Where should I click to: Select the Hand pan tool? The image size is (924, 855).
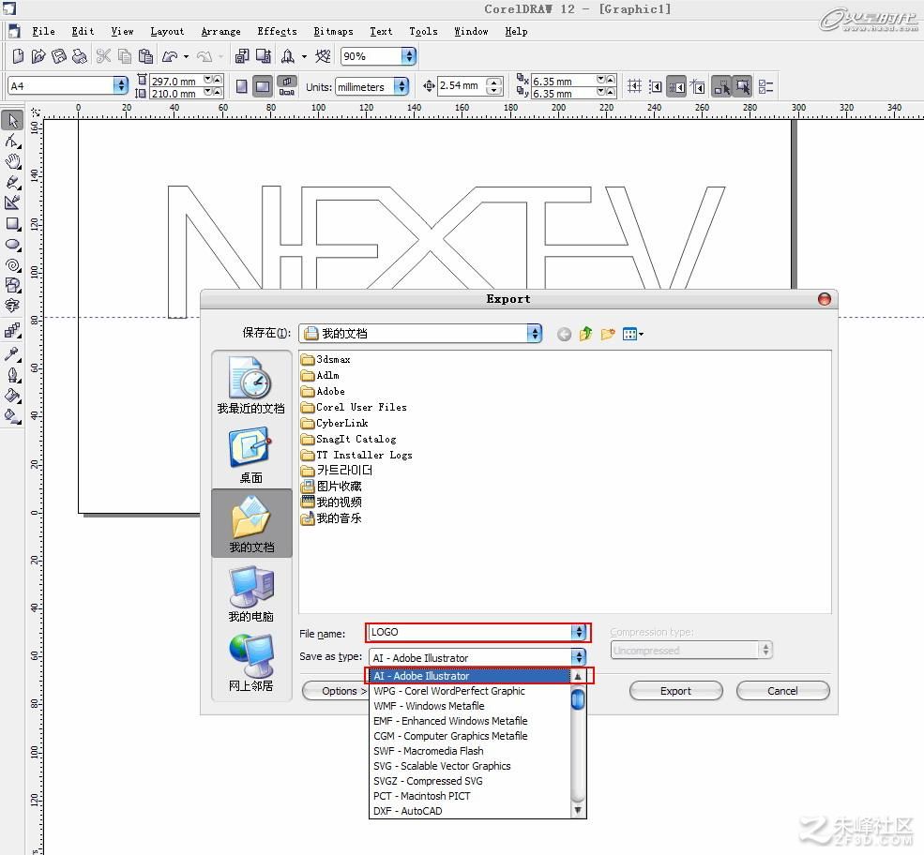(x=12, y=161)
